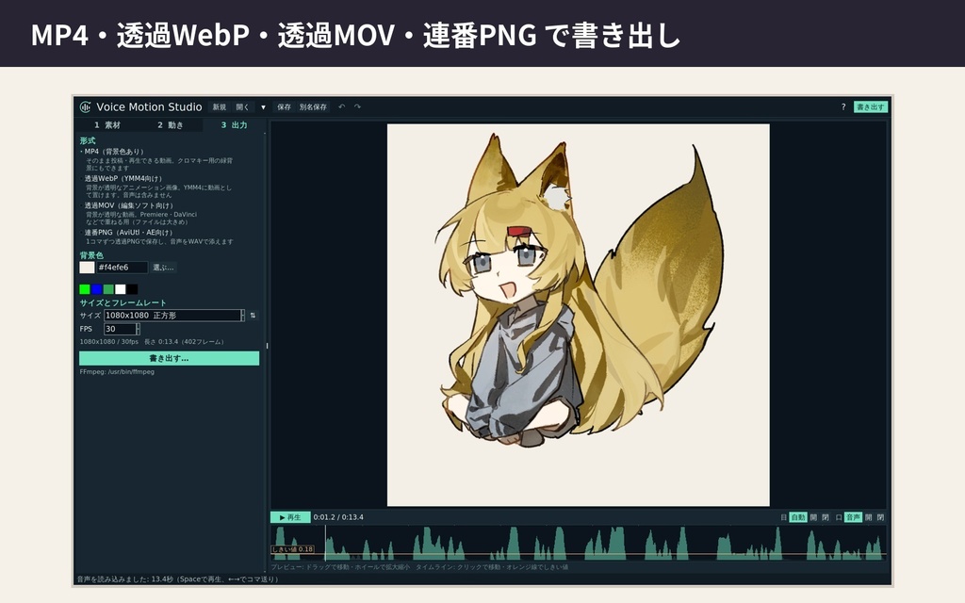Choose the 連番PNG（AviUtl・AE向け）format option
965x603 pixels.
(126, 233)
